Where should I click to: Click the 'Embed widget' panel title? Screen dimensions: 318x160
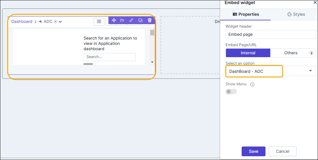pyautogui.click(x=240, y=3)
